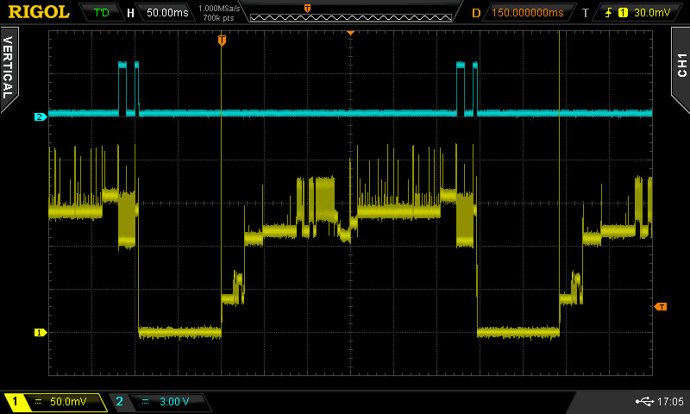Select the T'D trigger status indicator
The image size is (690, 414).
click(x=101, y=13)
